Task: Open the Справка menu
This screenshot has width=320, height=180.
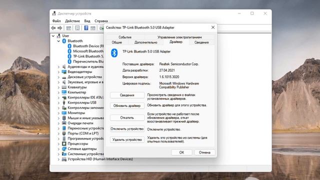Action: pyautogui.click(x=101, y=21)
